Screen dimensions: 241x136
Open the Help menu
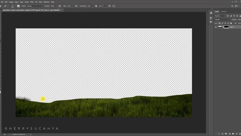tap(52, 2)
